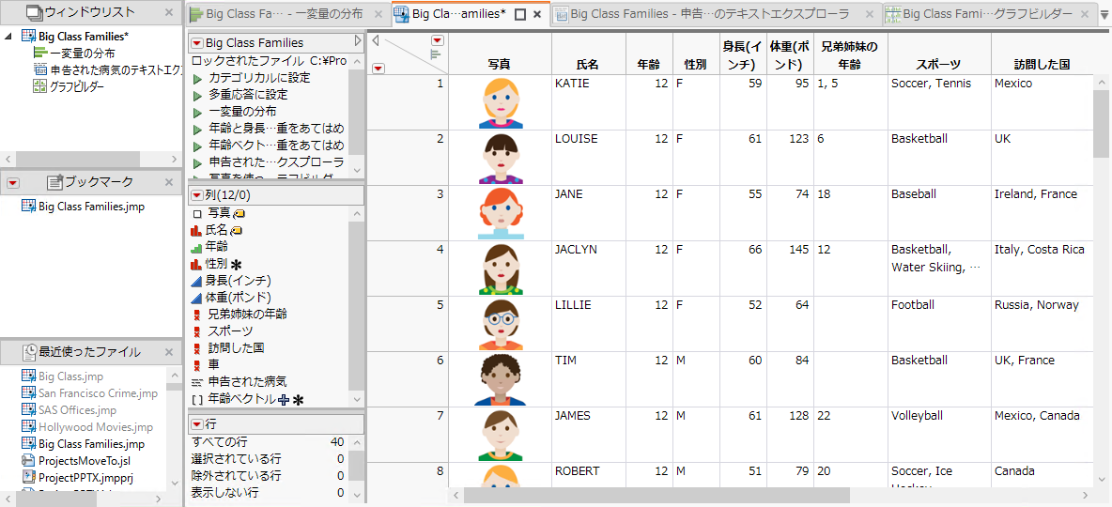The width and height of the screenshot is (1112, 507).
Task: Open the 行 panel red triangle menu
Action: pos(196,424)
